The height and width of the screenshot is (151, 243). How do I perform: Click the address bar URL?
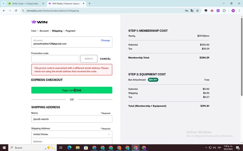[53, 11]
